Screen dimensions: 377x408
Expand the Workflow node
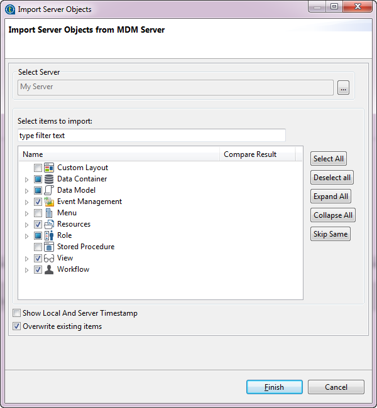tap(26, 270)
